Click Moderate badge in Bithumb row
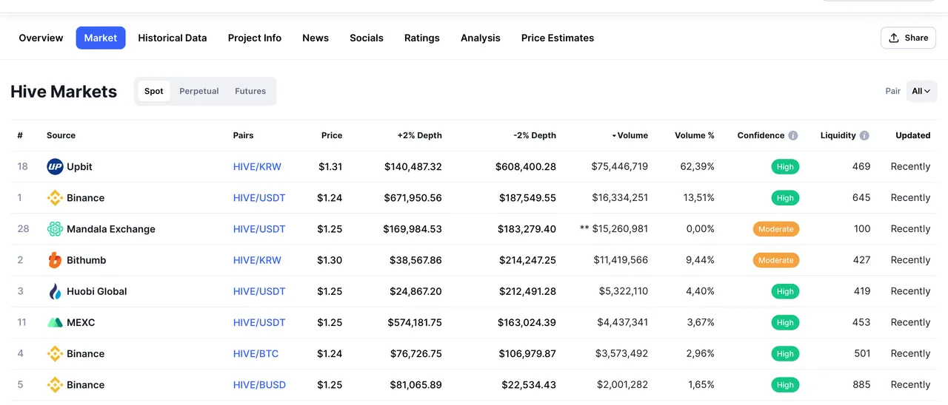 776,260
